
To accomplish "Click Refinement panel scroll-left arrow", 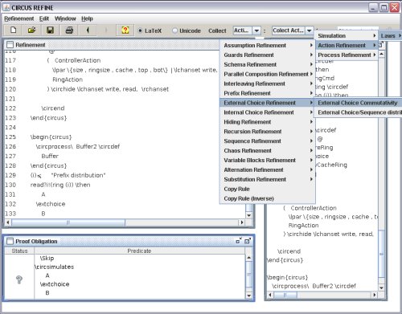I will 8,222.
